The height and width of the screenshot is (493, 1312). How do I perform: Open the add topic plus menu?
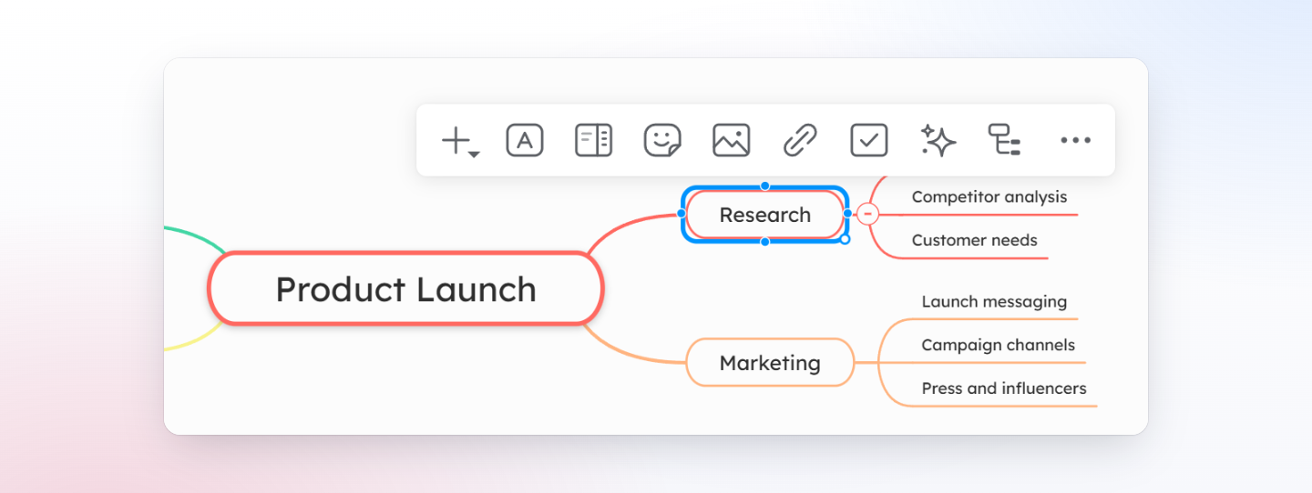[459, 141]
